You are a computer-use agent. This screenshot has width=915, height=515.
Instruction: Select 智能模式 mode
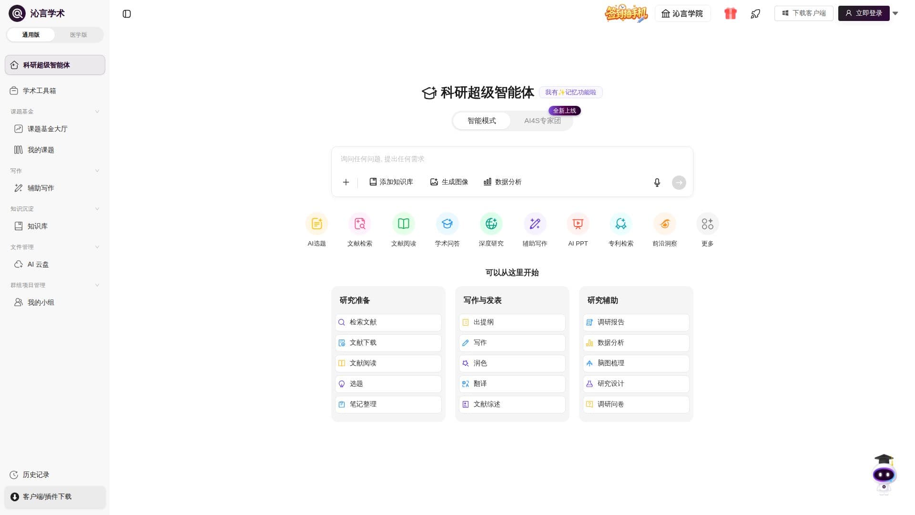[x=482, y=121]
